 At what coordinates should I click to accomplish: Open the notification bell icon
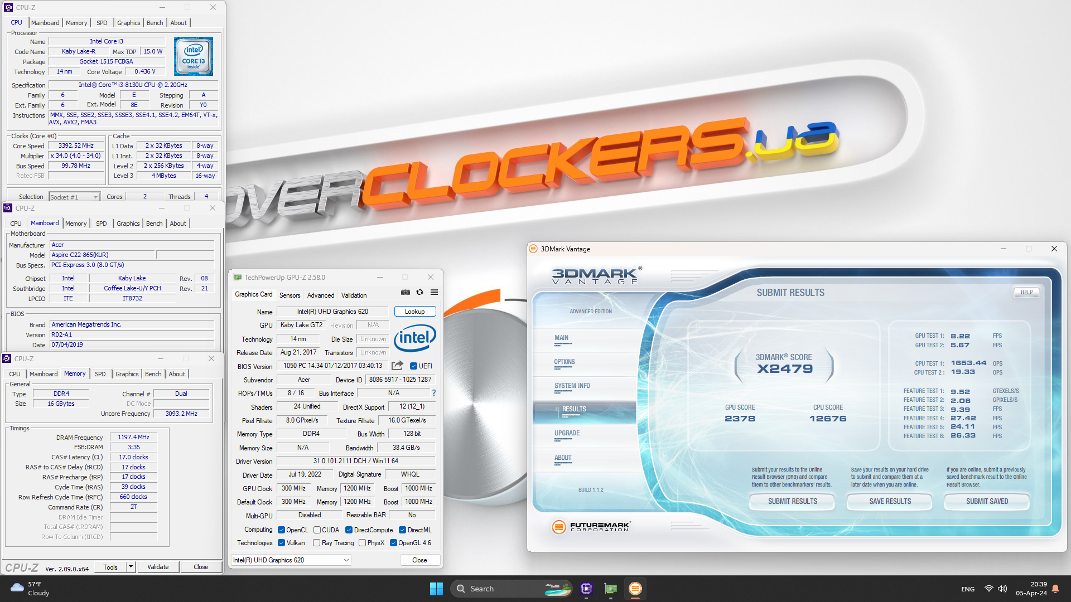click(x=1055, y=589)
